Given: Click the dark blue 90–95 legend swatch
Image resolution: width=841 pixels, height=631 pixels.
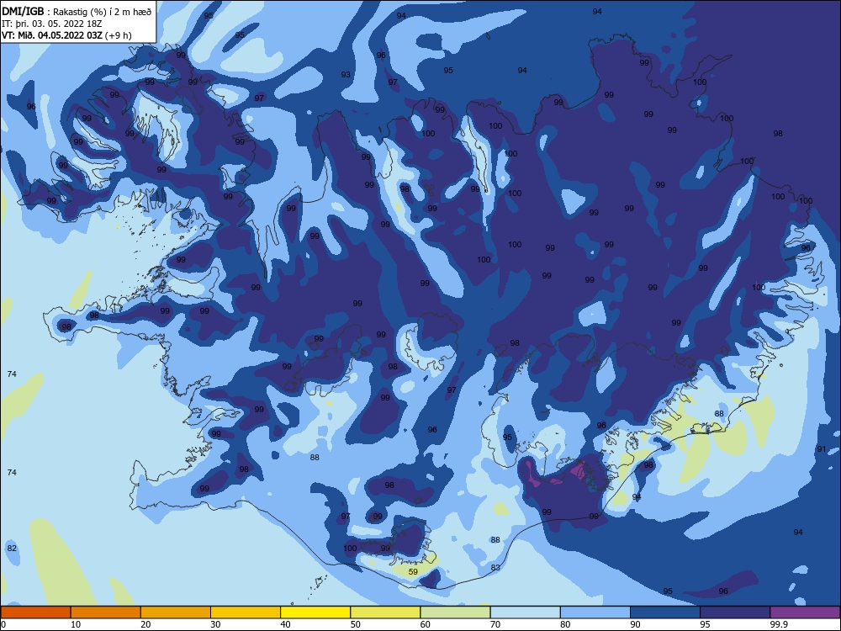Looking at the screenshot, I should click(665, 612).
